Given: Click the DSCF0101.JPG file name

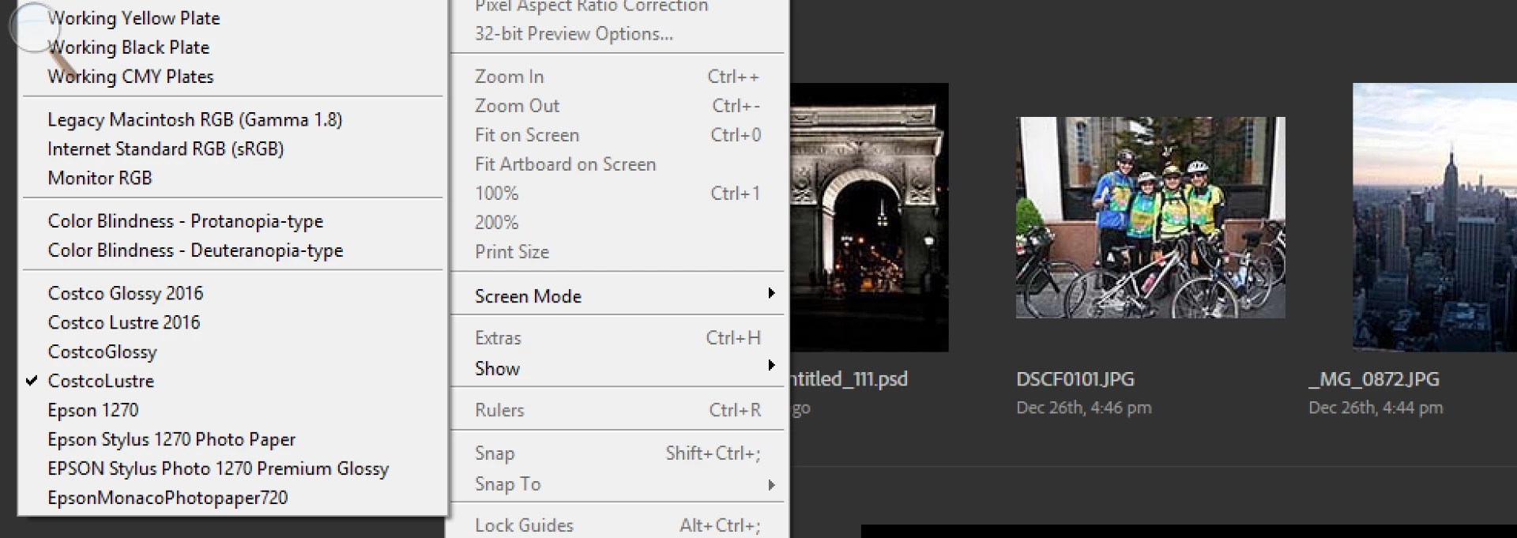Looking at the screenshot, I should coord(1075,379).
